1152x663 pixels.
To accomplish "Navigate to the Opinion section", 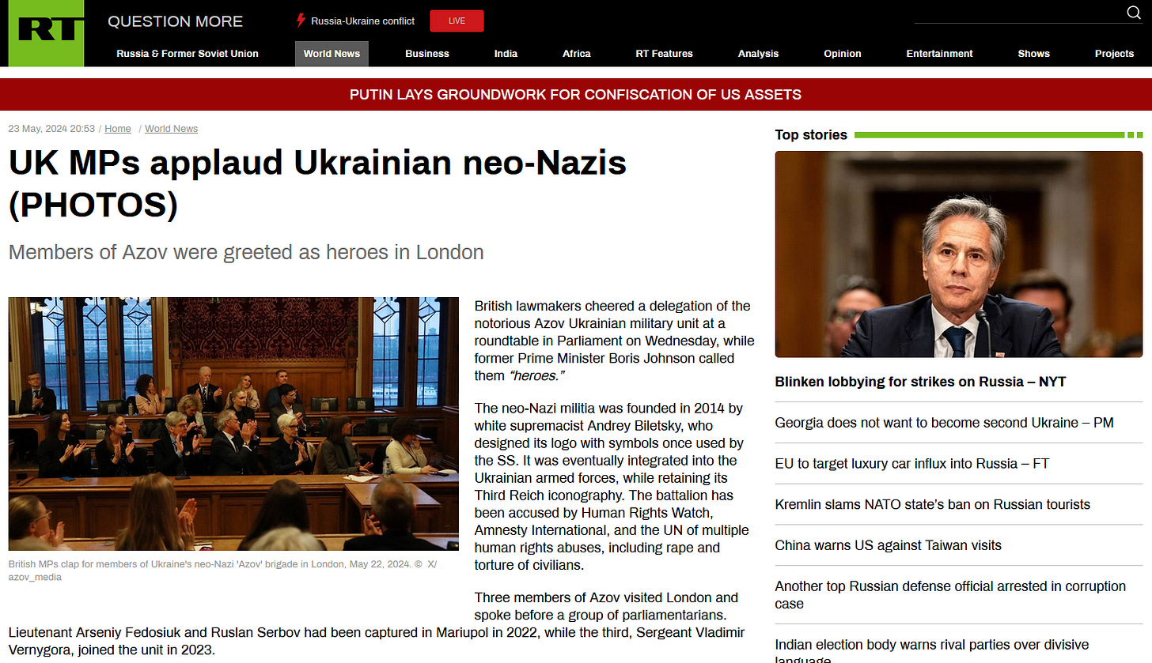I will coord(842,54).
